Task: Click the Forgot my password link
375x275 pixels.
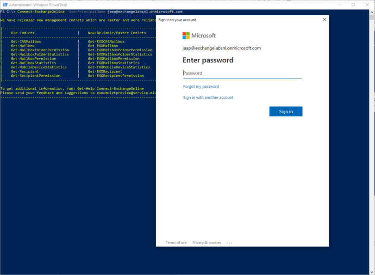Action: (201, 86)
